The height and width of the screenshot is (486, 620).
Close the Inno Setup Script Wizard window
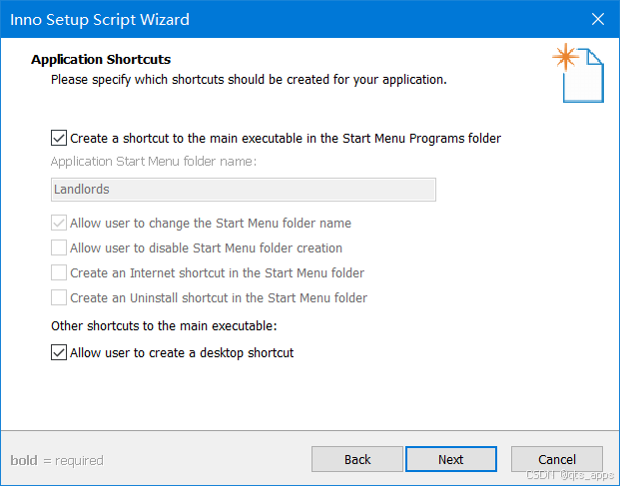click(x=597, y=19)
